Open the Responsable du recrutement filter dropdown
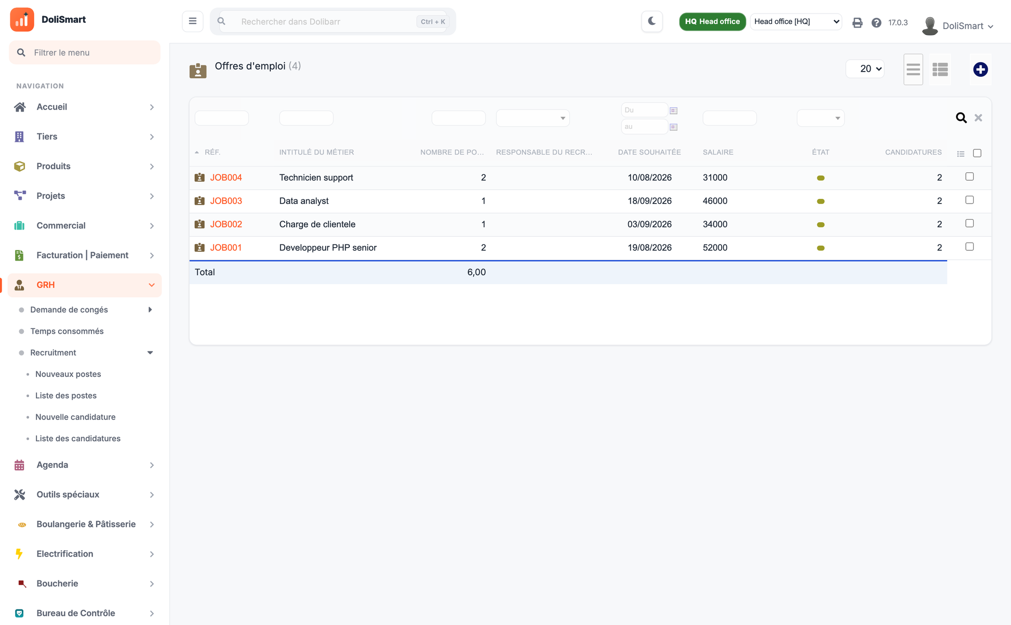The height and width of the screenshot is (625, 1011). tap(533, 118)
